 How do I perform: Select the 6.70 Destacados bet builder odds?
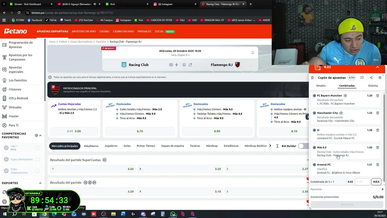[x=140, y=131]
